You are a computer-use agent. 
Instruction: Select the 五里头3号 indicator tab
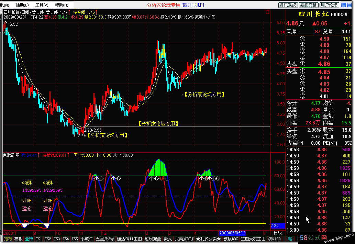click(x=105, y=239)
